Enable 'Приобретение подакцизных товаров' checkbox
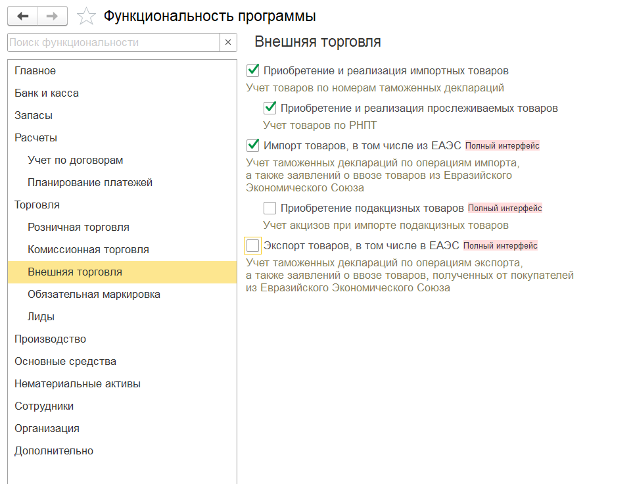633x484 pixels. point(270,208)
